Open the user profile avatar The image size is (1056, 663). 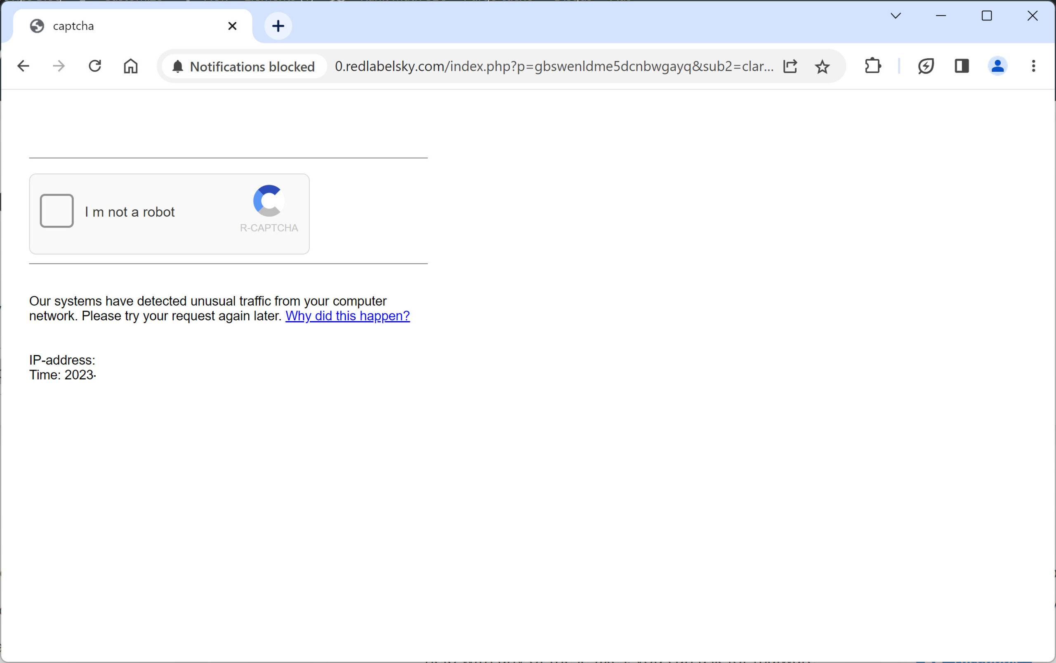[x=997, y=66]
